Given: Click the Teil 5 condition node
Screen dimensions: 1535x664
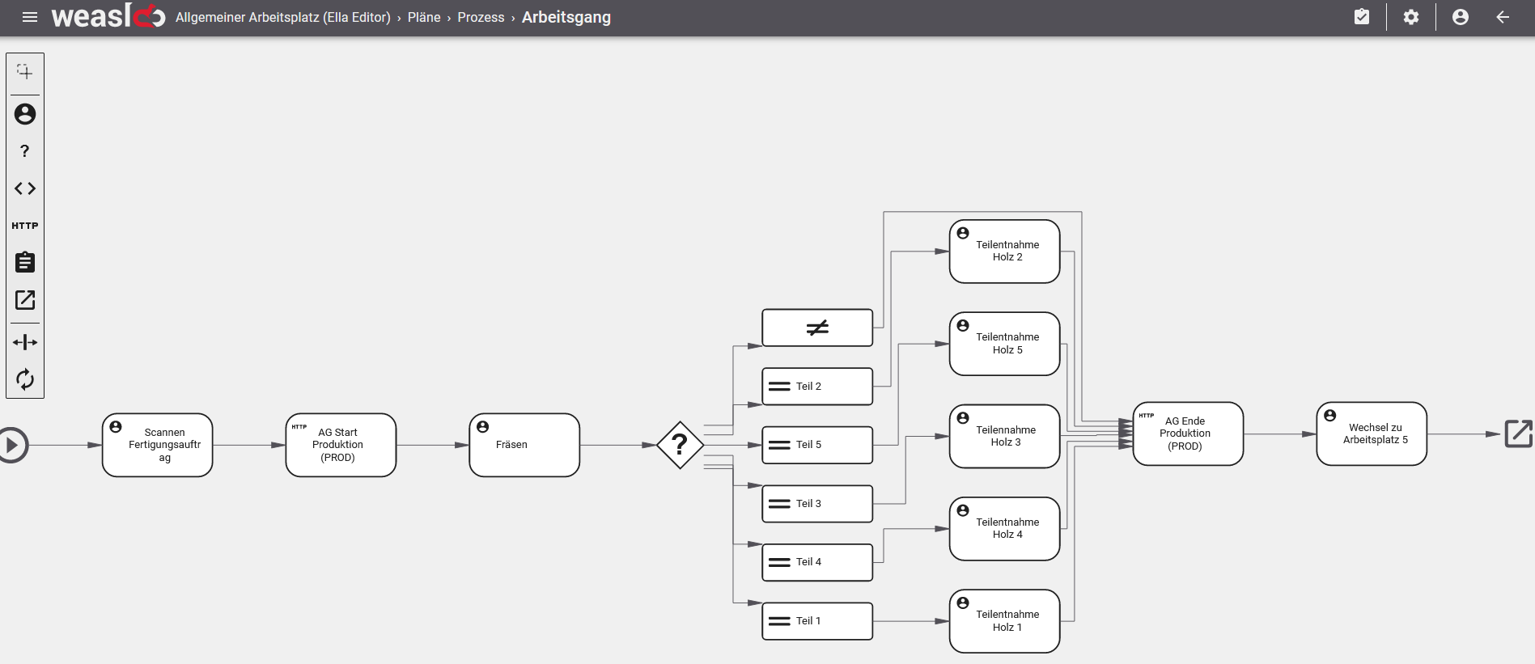Looking at the screenshot, I should (817, 445).
